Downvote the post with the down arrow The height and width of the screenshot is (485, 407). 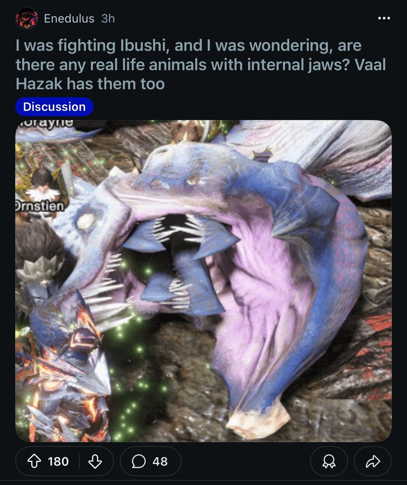[95, 461]
